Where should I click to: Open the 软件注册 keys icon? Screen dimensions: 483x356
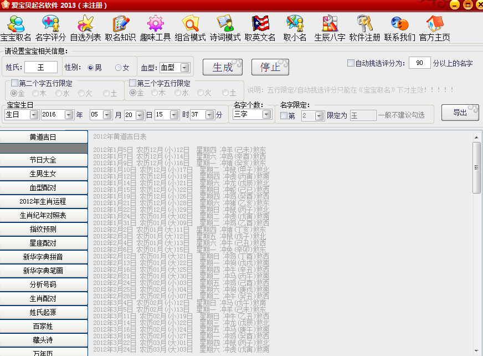pos(364,28)
